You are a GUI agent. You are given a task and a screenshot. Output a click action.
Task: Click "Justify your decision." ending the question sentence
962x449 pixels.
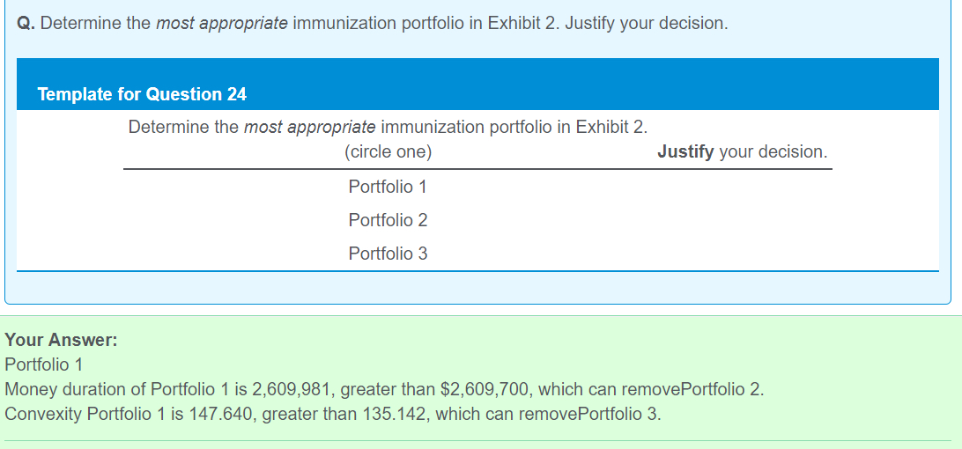(647, 23)
